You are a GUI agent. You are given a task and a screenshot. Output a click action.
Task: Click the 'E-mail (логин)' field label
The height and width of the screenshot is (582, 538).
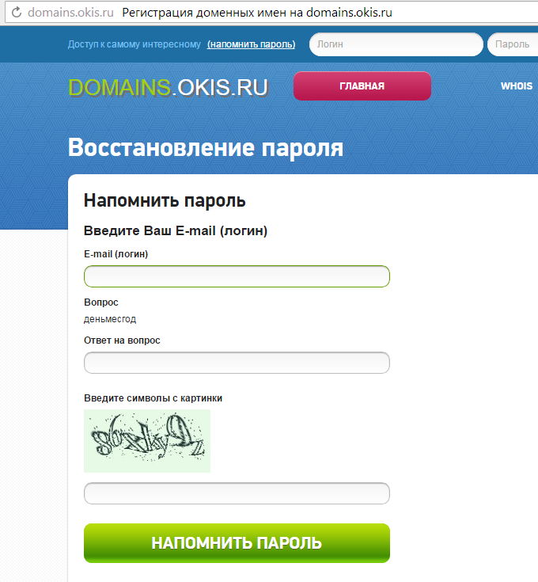[x=116, y=254]
